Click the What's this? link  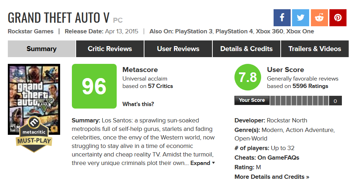tap(138, 104)
